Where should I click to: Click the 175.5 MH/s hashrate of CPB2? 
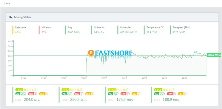[125, 100]
